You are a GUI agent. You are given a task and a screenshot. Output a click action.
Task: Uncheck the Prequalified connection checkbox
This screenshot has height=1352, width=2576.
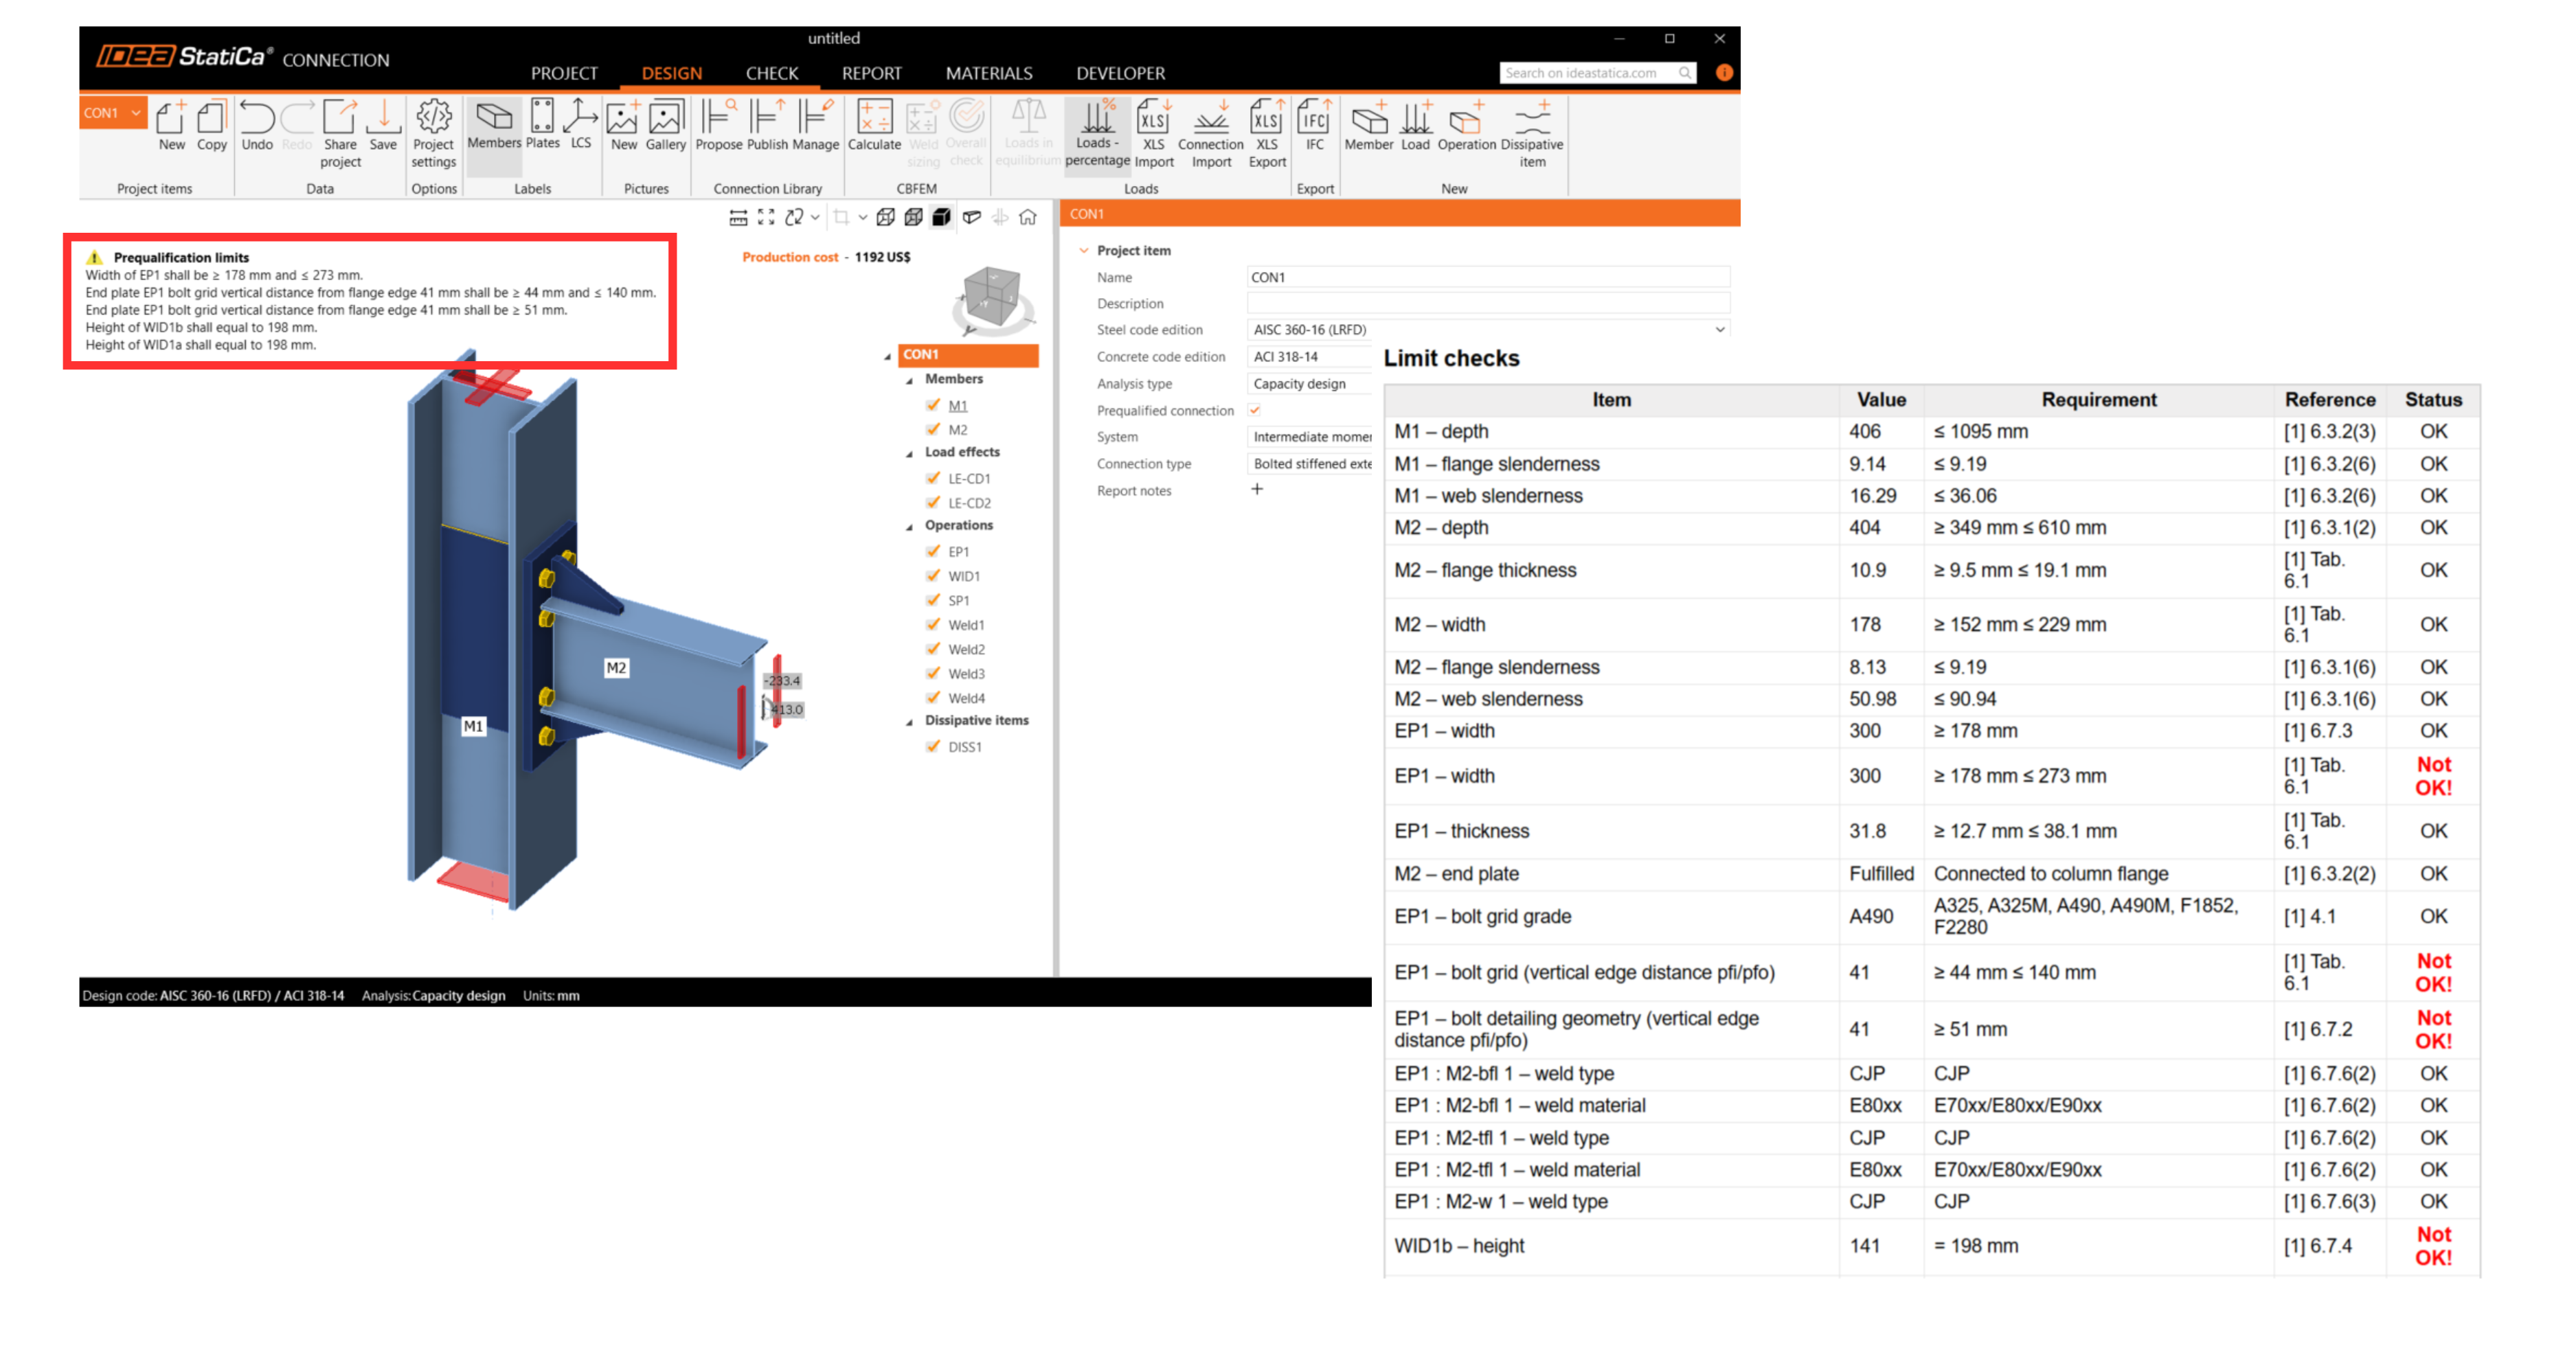[1255, 410]
